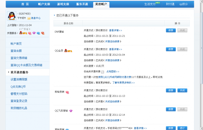Switch to the 服务开通 tab
203x130 pixels.
[82, 4]
